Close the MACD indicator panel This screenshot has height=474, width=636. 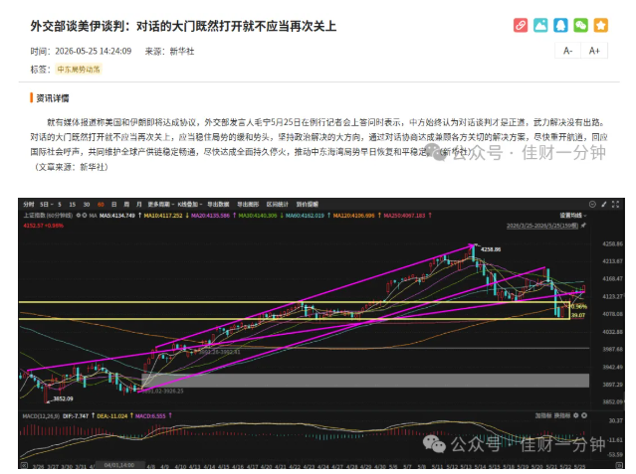(x=584, y=415)
